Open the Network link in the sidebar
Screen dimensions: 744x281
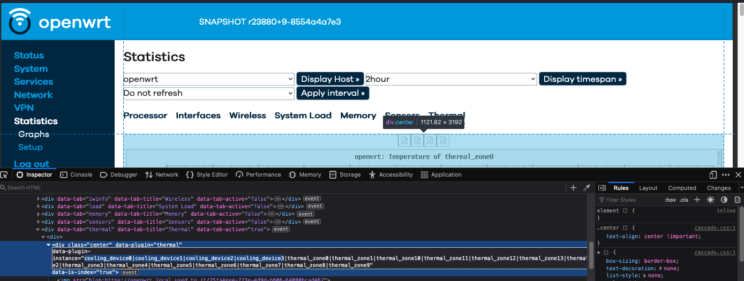tap(33, 95)
